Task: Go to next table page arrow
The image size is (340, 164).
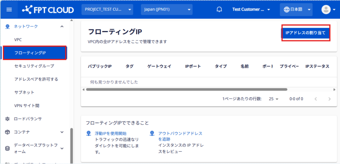Action: 329,99
